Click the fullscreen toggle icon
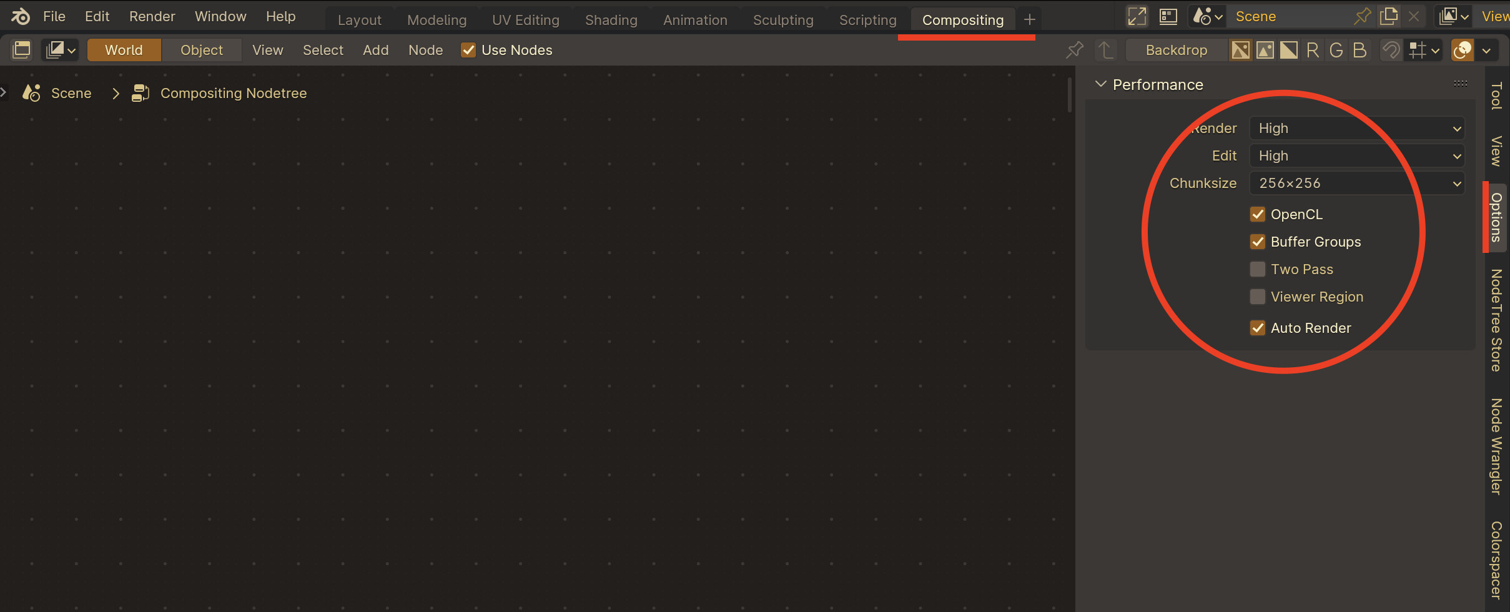This screenshot has height=612, width=1510. click(x=1137, y=17)
